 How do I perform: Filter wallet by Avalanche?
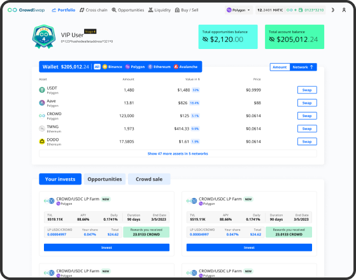(185, 67)
